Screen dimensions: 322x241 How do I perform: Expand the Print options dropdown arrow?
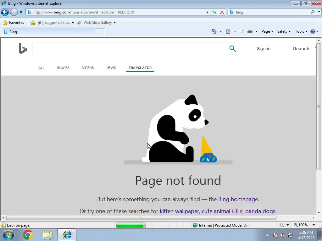click(257, 31)
